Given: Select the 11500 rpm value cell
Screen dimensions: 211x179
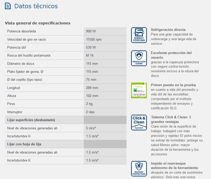Looking at the screenshot, I should coord(94,40).
